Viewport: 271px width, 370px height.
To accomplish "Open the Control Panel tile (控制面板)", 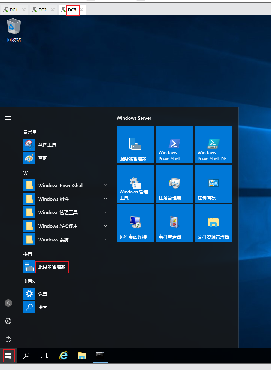I will (x=213, y=184).
